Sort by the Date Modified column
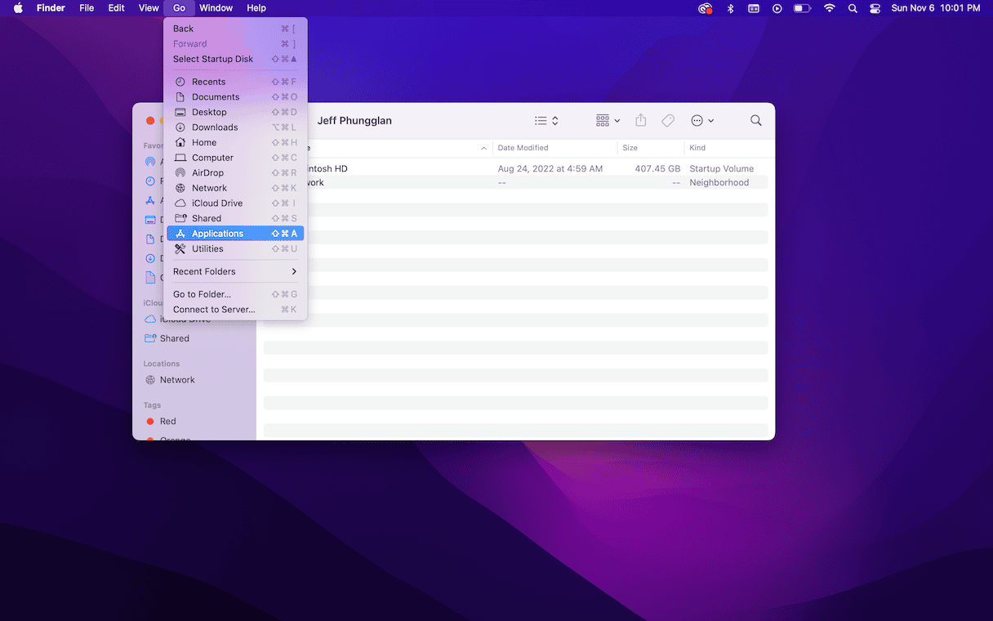 pyautogui.click(x=523, y=148)
